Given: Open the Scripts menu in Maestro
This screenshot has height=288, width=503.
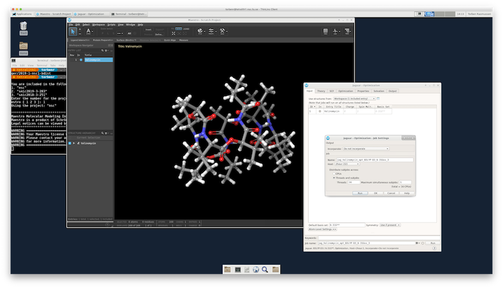Looking at the screenshot, I should 111,25.
